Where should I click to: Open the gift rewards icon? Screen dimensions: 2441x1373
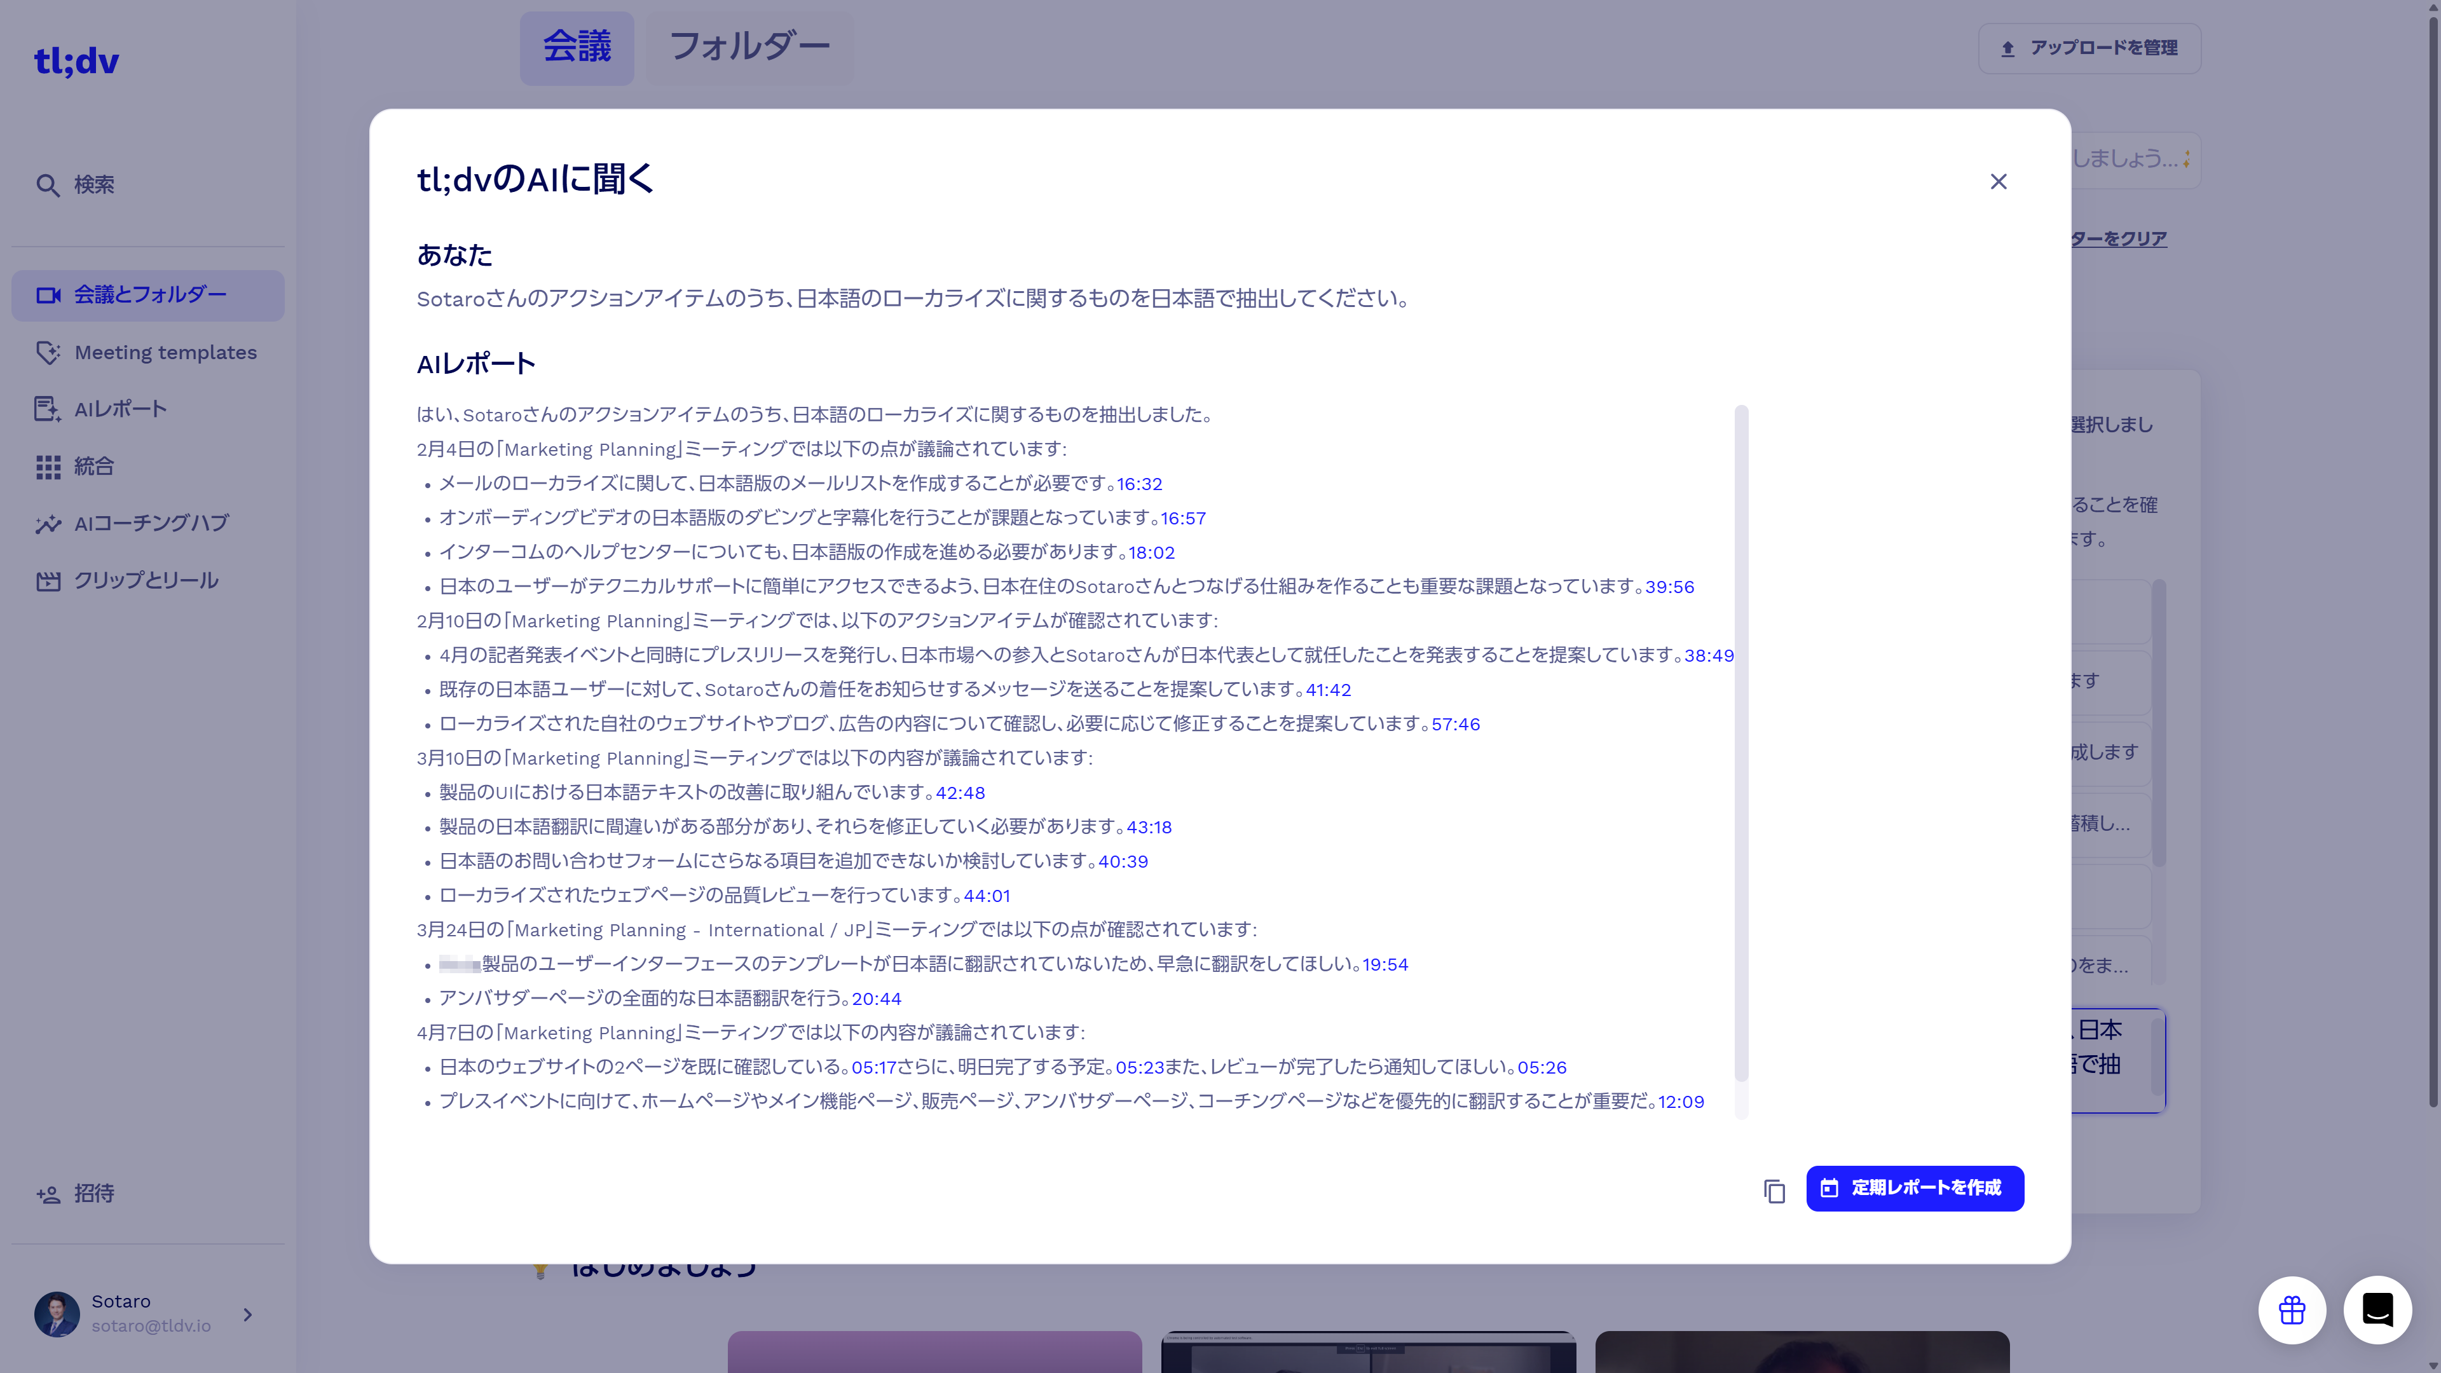(x=2291, y=1311)
